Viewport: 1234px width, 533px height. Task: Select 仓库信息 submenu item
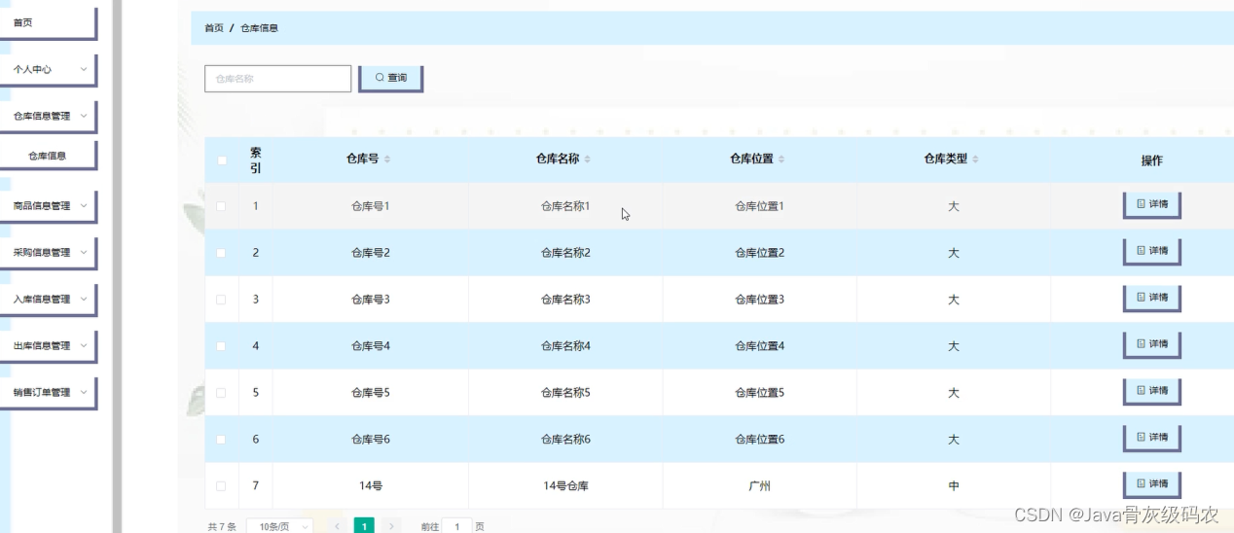tap(49, 156)
